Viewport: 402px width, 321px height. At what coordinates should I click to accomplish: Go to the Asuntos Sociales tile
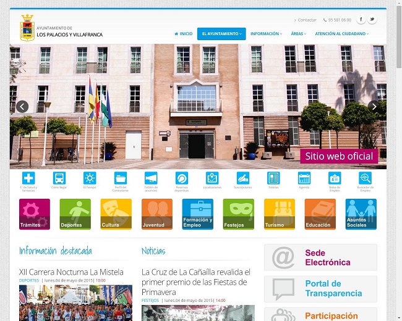[361, 214]
